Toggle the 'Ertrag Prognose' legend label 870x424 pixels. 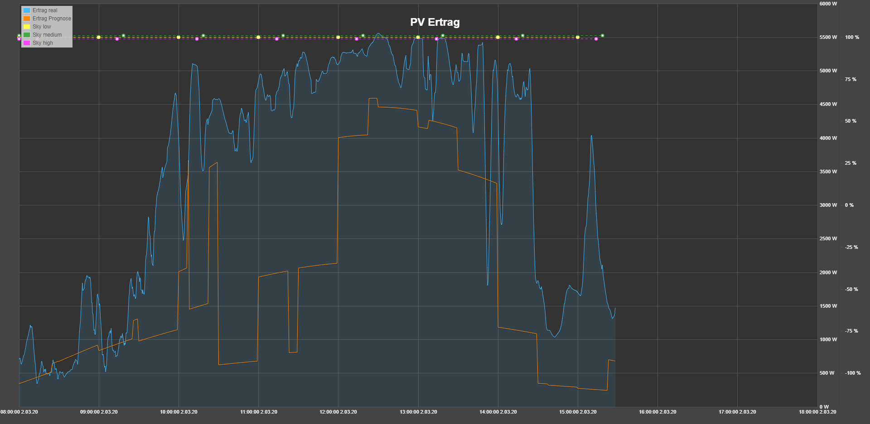[x=52, y=19]
